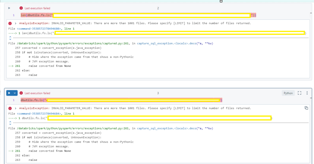
Task: Click 'Last execution failed' label of cell 2
Action: pyautogui.click(x=37, y=8)
